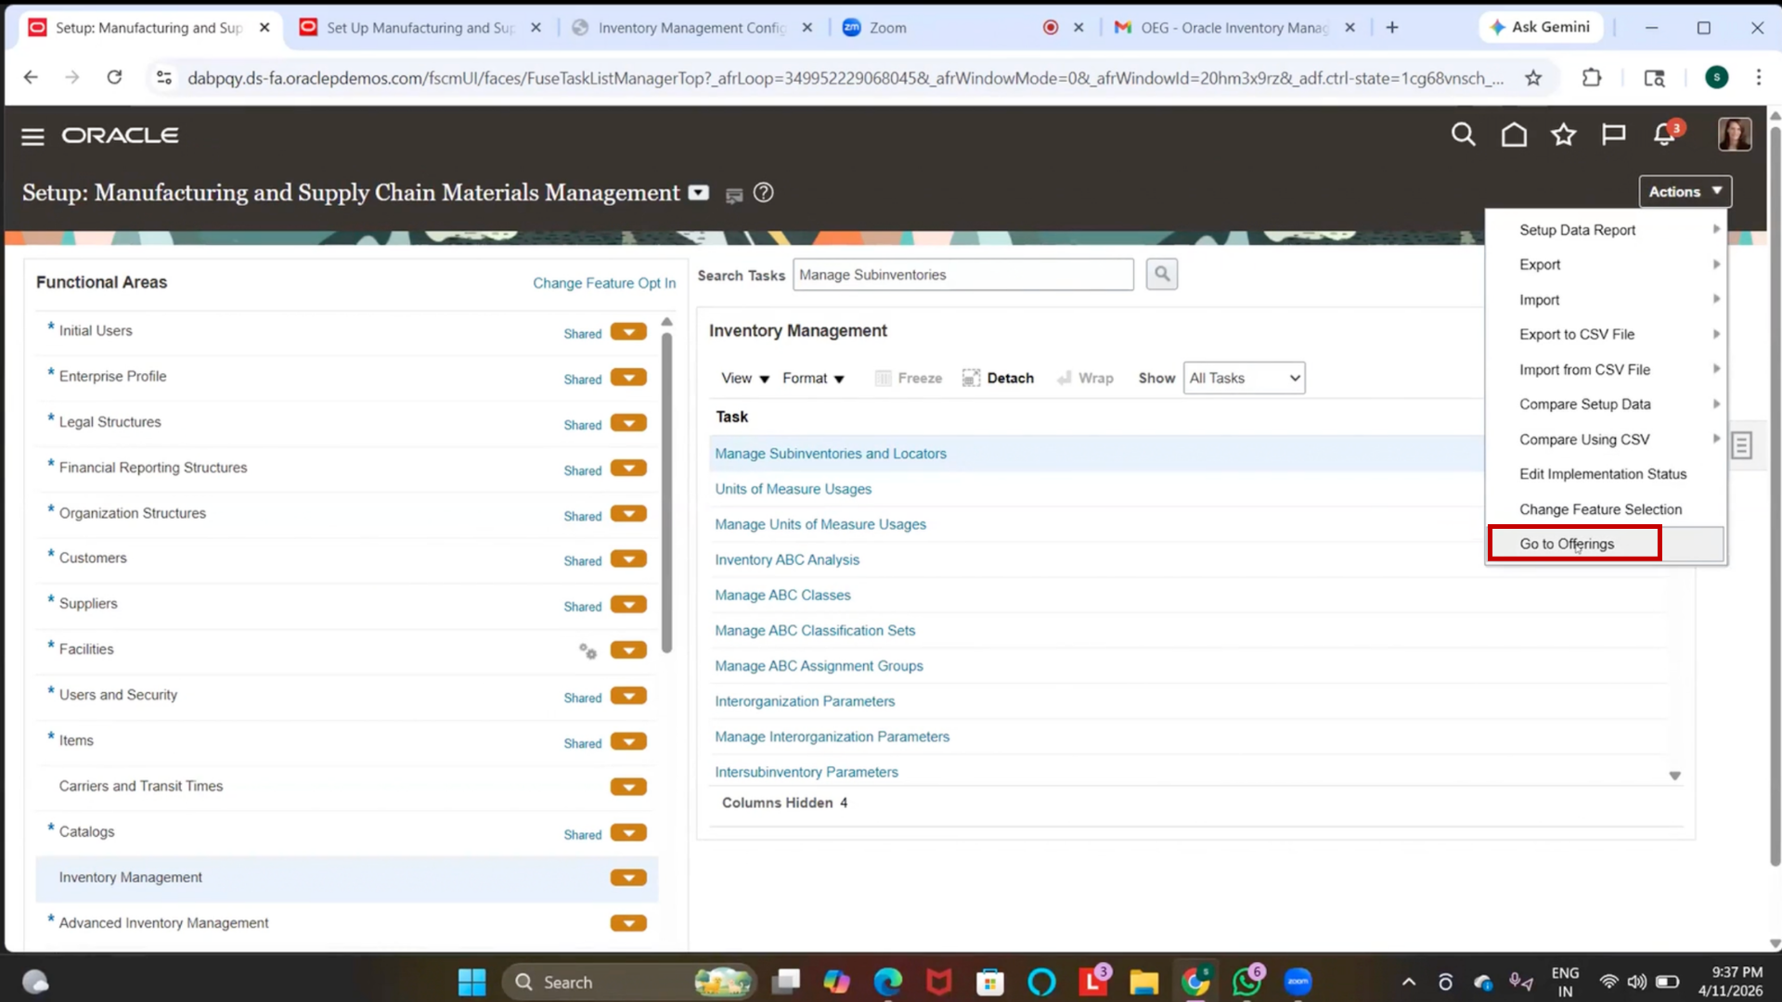1782x1002 pixels.
Task: Expand Catalogs row dropdown arrow
Action: pos(628,832)
